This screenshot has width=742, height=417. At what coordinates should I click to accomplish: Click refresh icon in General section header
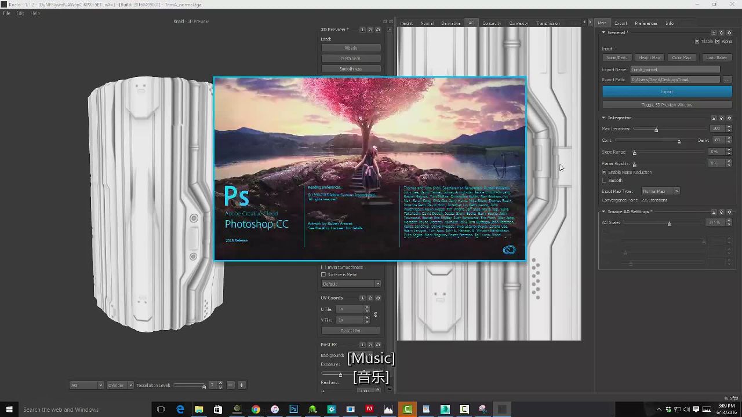click(x=729, y=32)
